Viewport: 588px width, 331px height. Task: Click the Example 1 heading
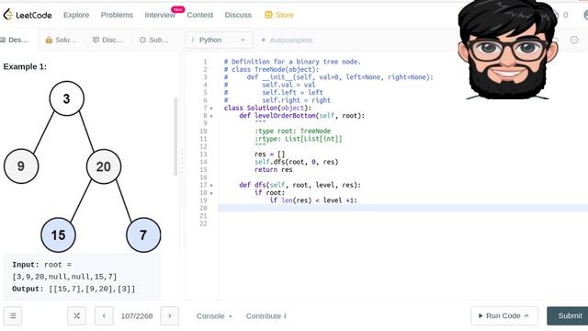pos(25,66)
